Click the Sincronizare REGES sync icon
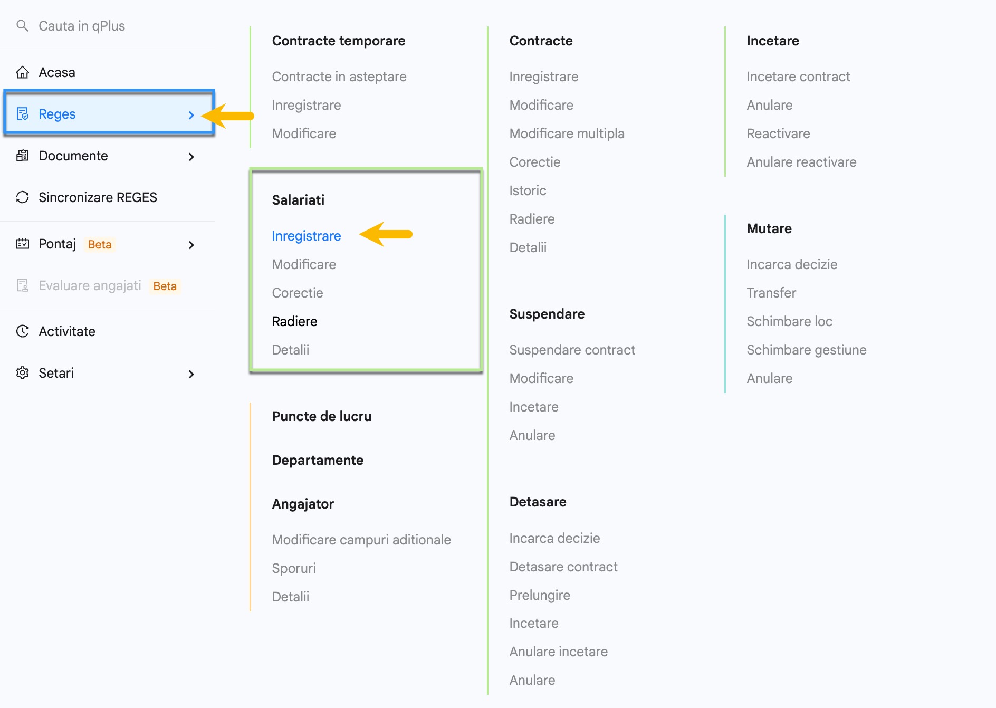This screenshot has height=708, width=996. point(22,197)
